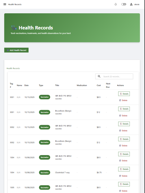Image resolution: width=145 pixels, height=193 pixels.
Task: Open Details for tag 1005 record
Action: (x=124, y=184)
